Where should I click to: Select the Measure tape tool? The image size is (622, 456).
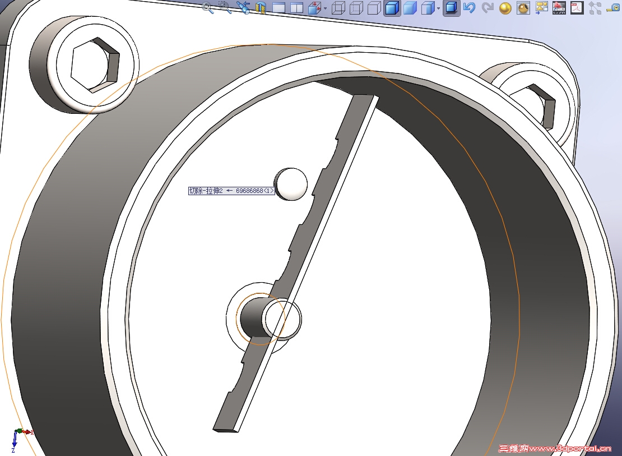tap(613, 7)
